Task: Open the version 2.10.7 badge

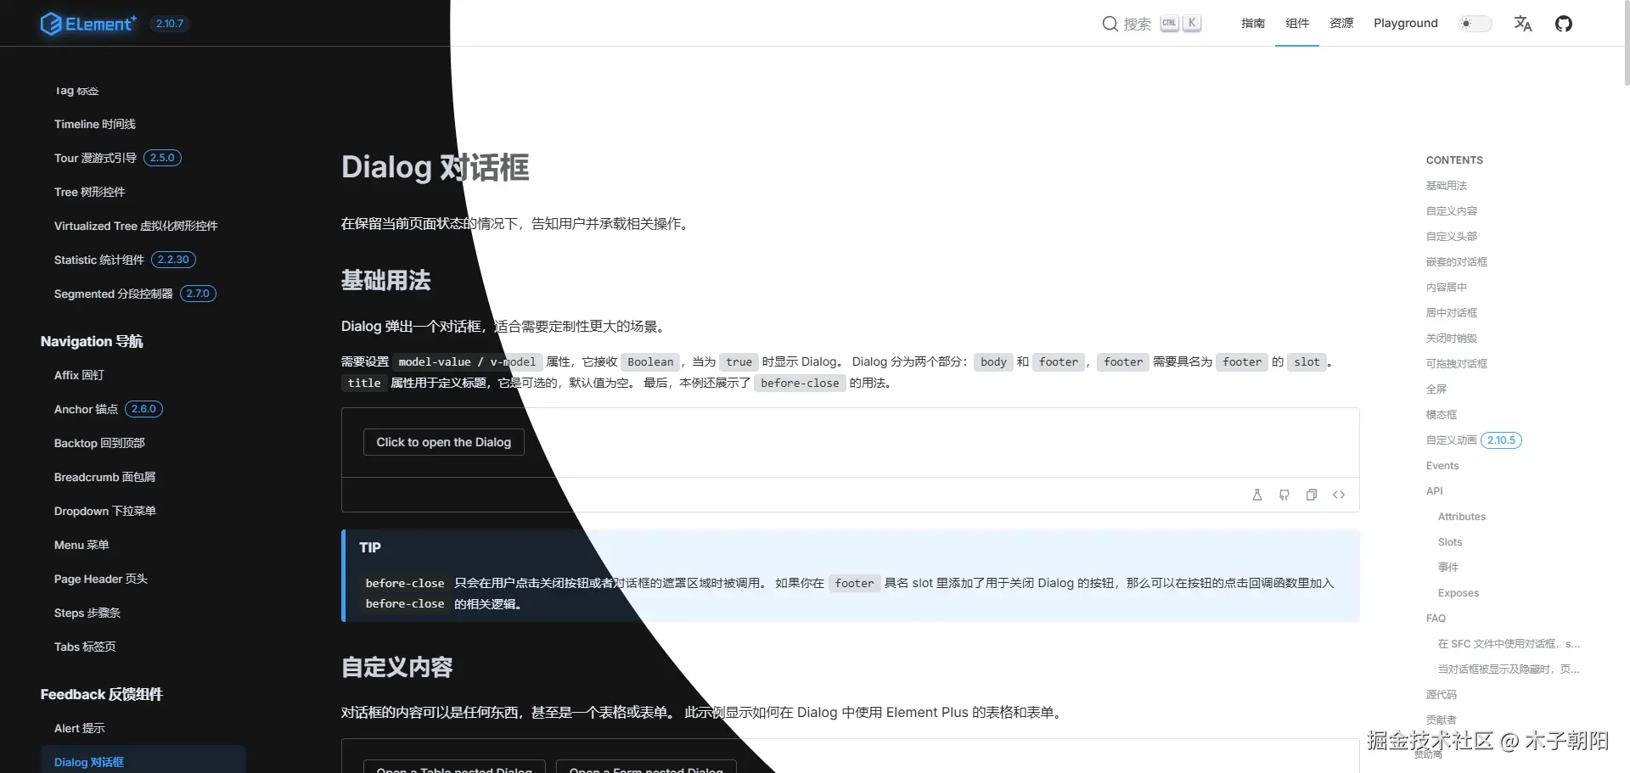Action: click(170, 24)
